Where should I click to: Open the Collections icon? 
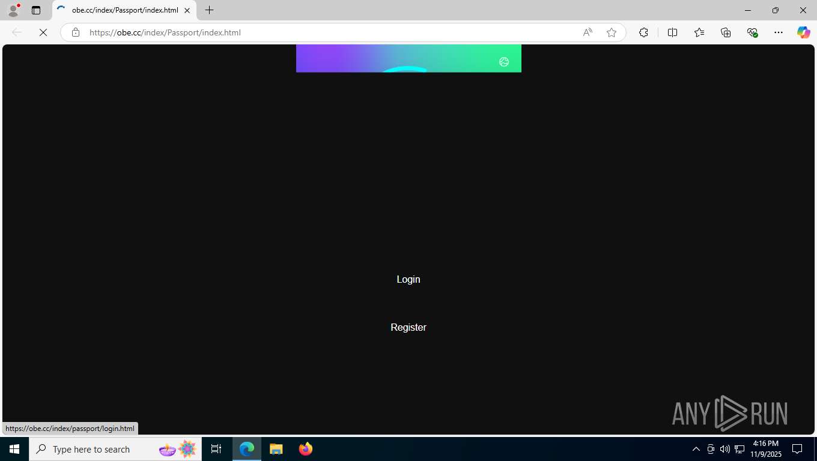(x=726, y=32)
